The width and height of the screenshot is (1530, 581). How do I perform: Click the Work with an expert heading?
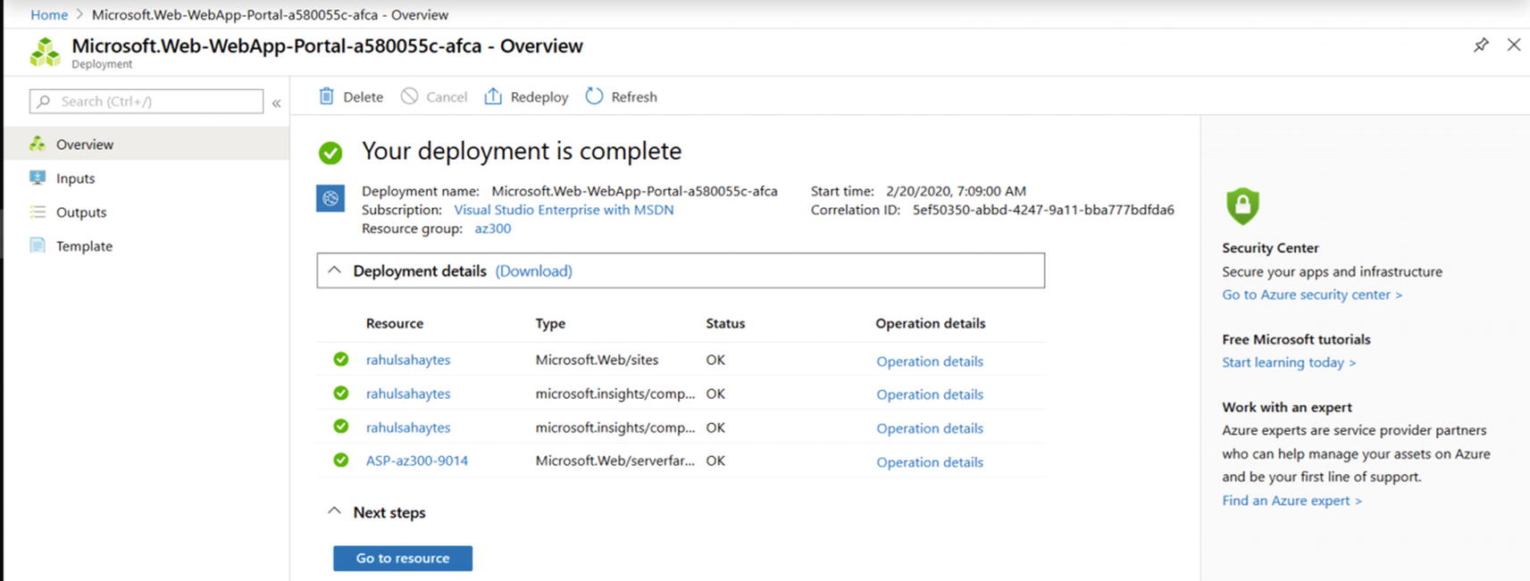(x=1287, y=407)
